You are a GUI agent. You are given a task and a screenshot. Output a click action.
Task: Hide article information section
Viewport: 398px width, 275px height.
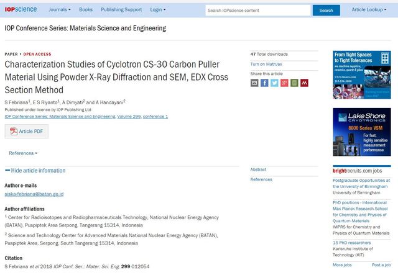click(35, 171)
